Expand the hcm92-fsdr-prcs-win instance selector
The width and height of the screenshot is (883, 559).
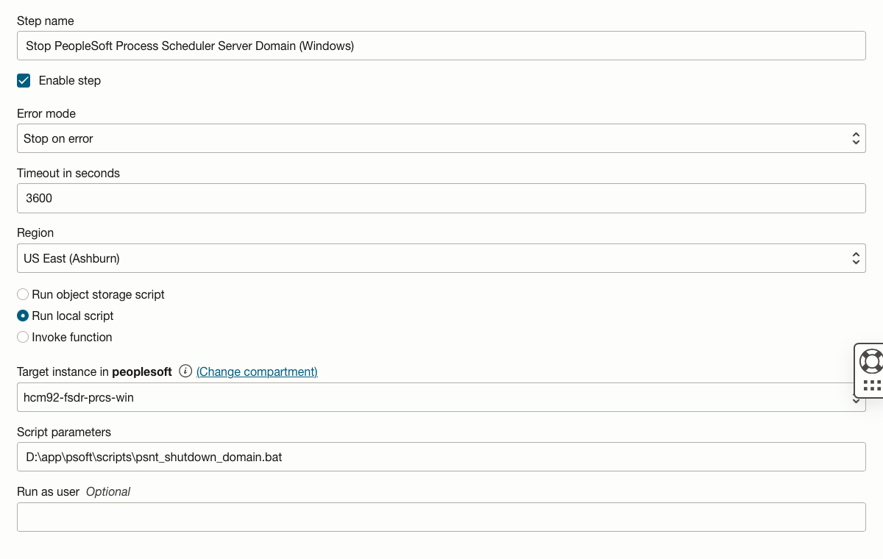click(x=441, y=398)
